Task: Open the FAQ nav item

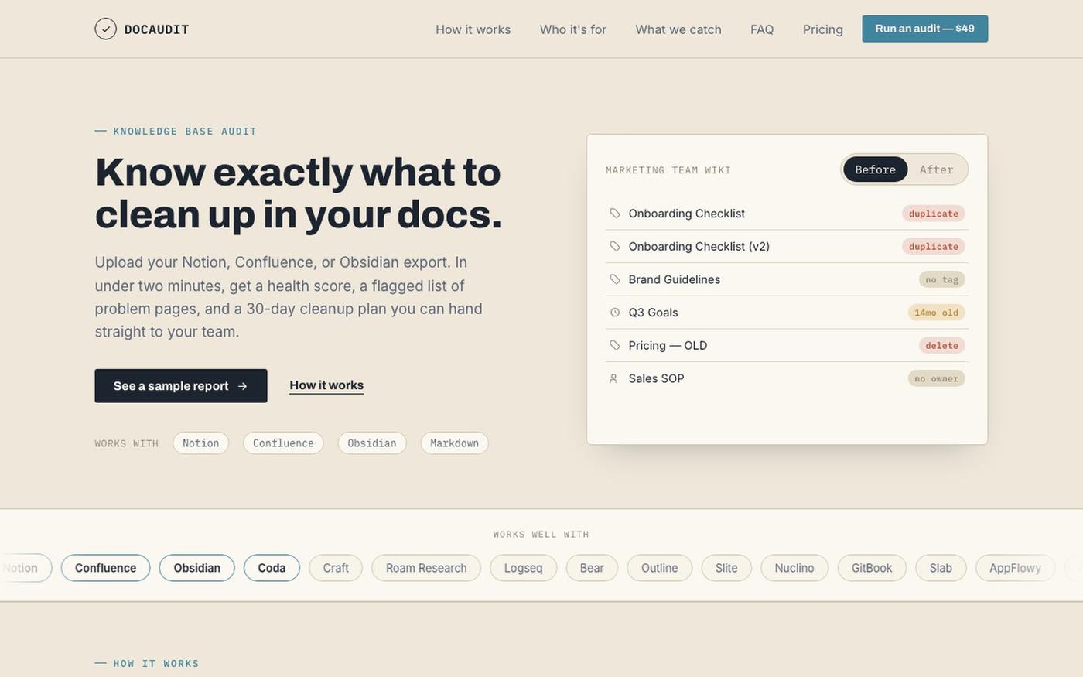Action: (762, 29)
